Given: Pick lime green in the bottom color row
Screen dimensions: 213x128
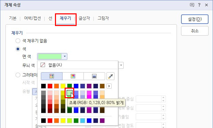Looking at the screenshot, I should (x=69, y=120).
